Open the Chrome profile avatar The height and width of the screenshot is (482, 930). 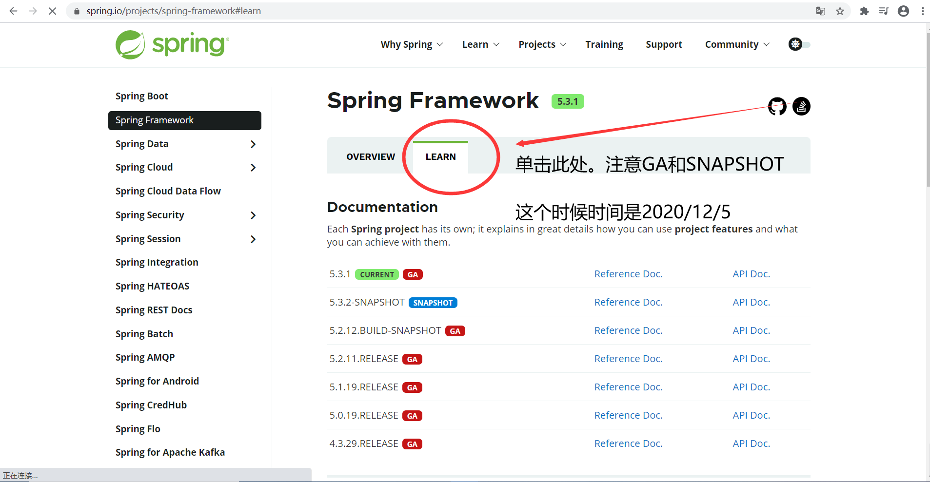[903, 11]
